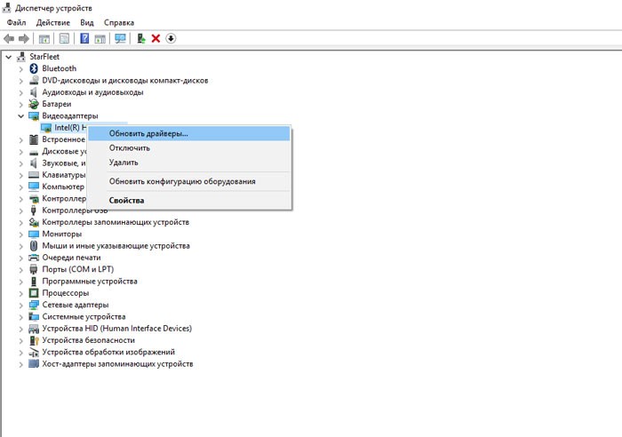The height and width of the screenshot is (437, 622).
Task: Select the Компьютер row
Action: coord(63,187)
